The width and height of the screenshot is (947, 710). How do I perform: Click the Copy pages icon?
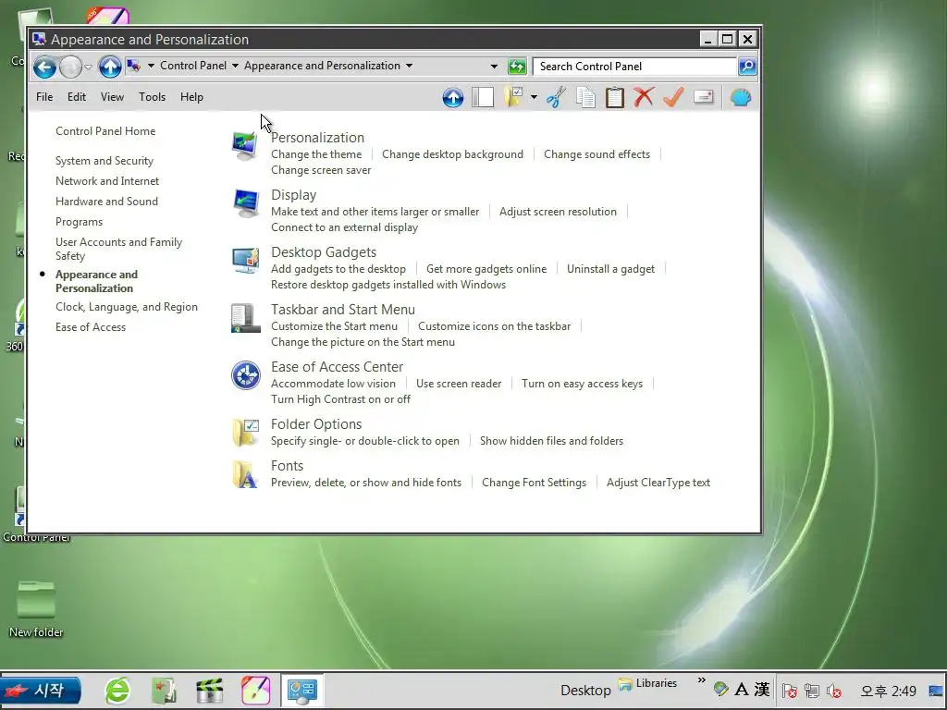click(585, 97)
